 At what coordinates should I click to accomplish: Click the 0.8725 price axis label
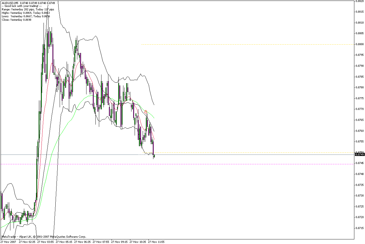point(360,207)
